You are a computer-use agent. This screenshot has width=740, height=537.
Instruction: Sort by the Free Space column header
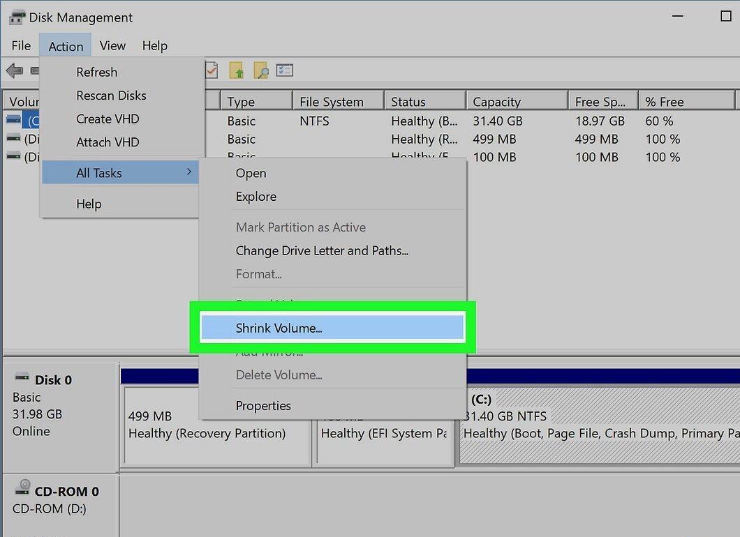[603, 101]
